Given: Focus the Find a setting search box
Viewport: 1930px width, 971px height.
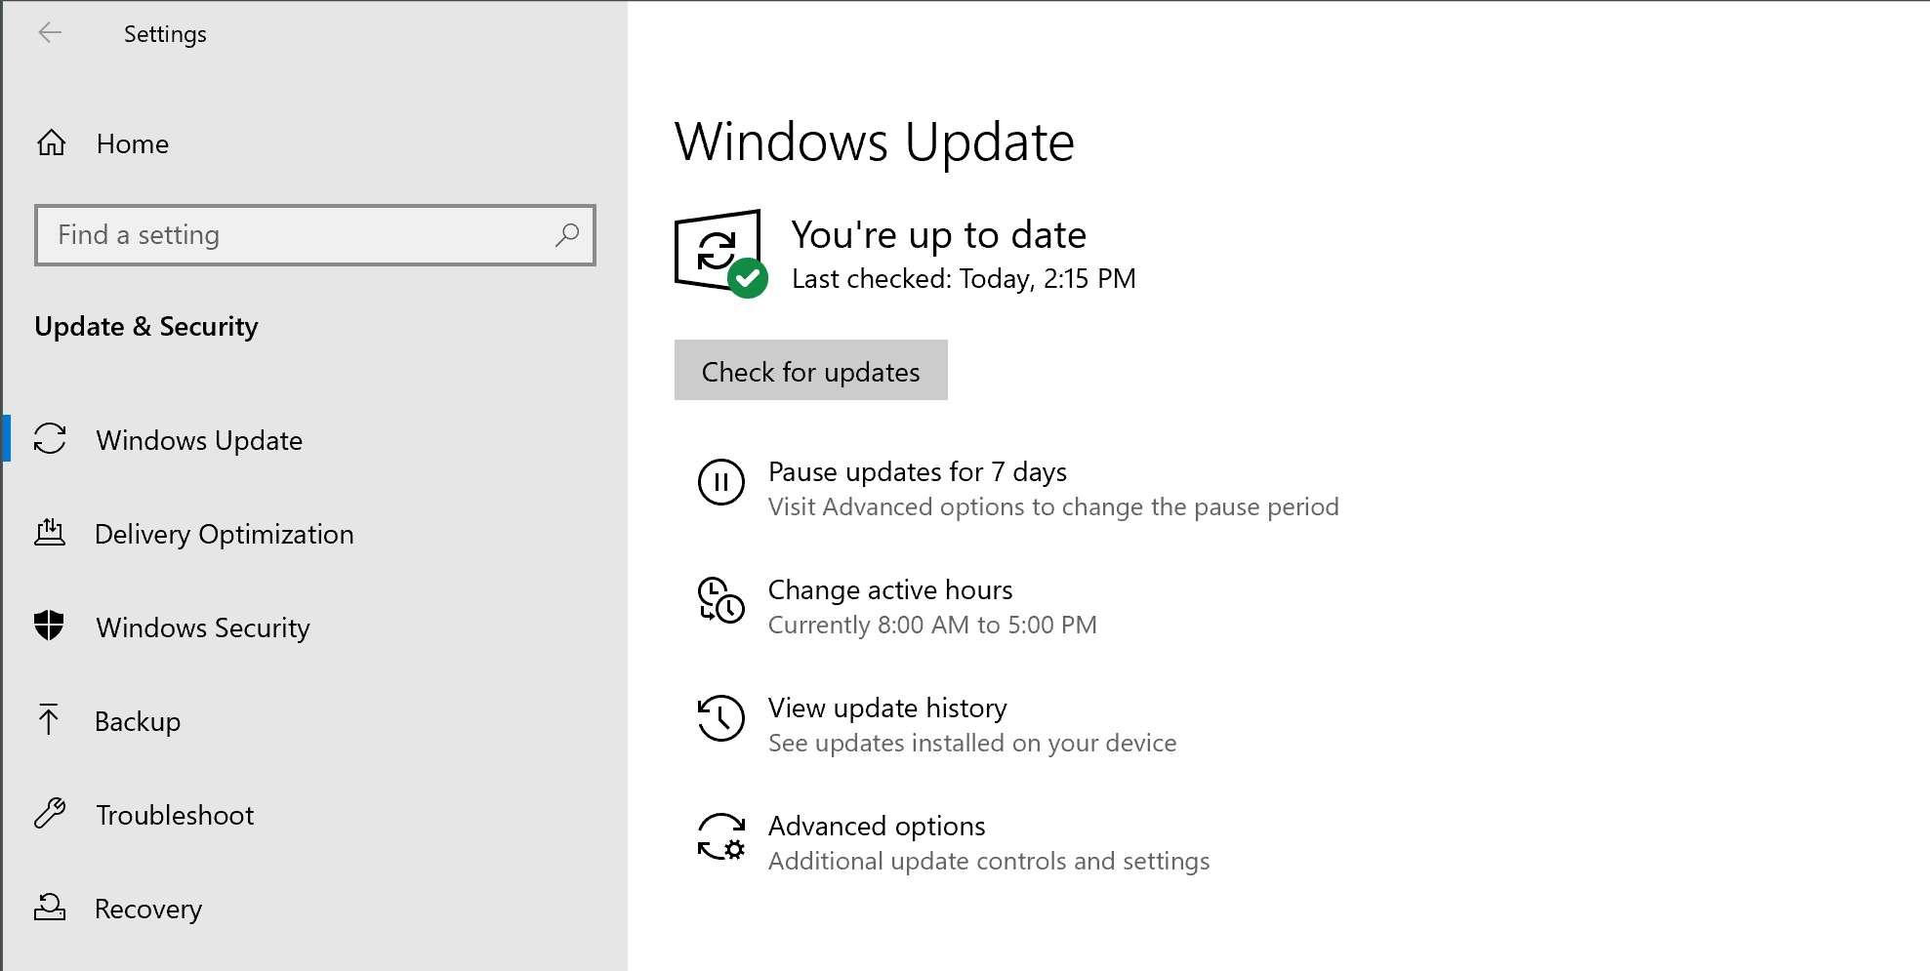Looking at the screenshot, I should click(x=315, y=235).
